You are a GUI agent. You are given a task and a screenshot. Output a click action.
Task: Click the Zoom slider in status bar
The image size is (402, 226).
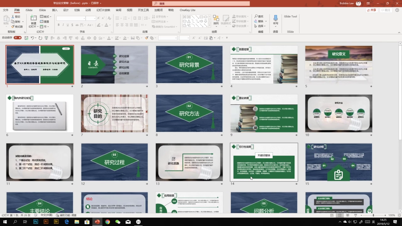pos(373,215)
